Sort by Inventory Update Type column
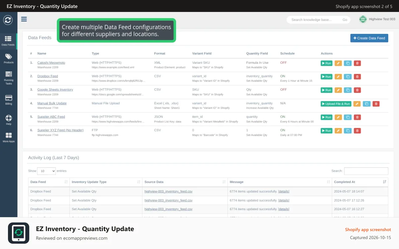Viewport: 399px width, 249px height. pos(106,182)
